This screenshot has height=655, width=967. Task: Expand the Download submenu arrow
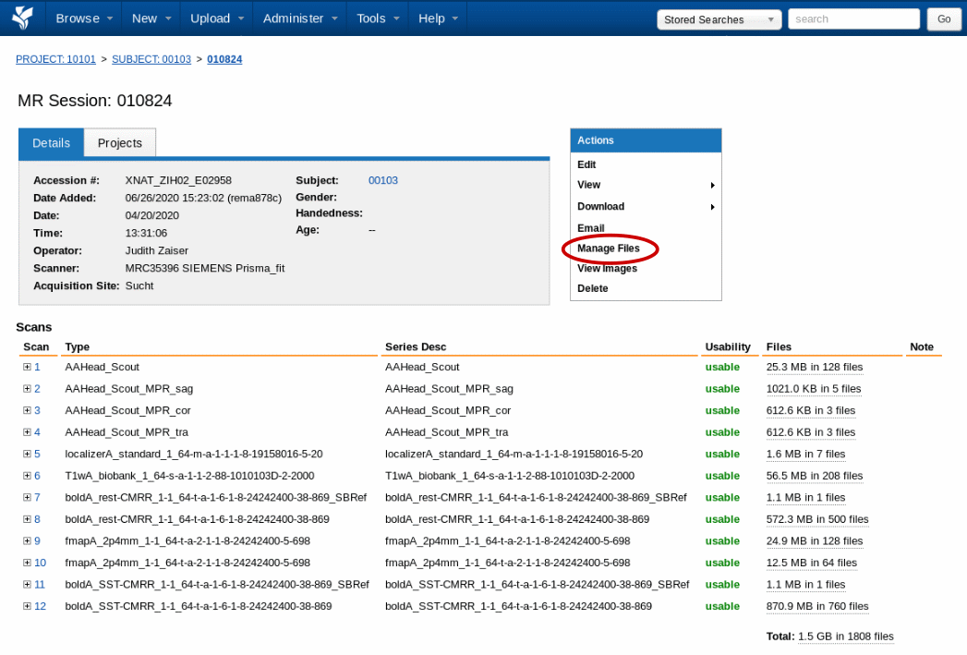point(712,207)
